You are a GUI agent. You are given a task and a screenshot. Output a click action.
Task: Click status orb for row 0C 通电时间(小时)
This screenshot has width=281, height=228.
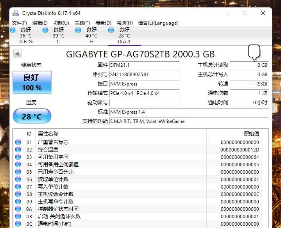click(x=18, y=224)
